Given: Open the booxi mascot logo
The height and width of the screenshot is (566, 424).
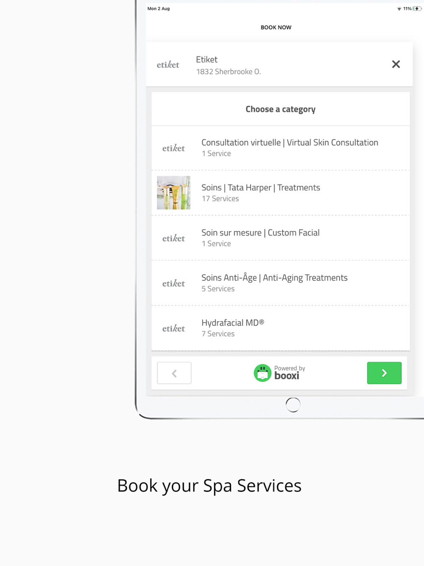Looking at the screenshot, I should [x=262, y=373].
